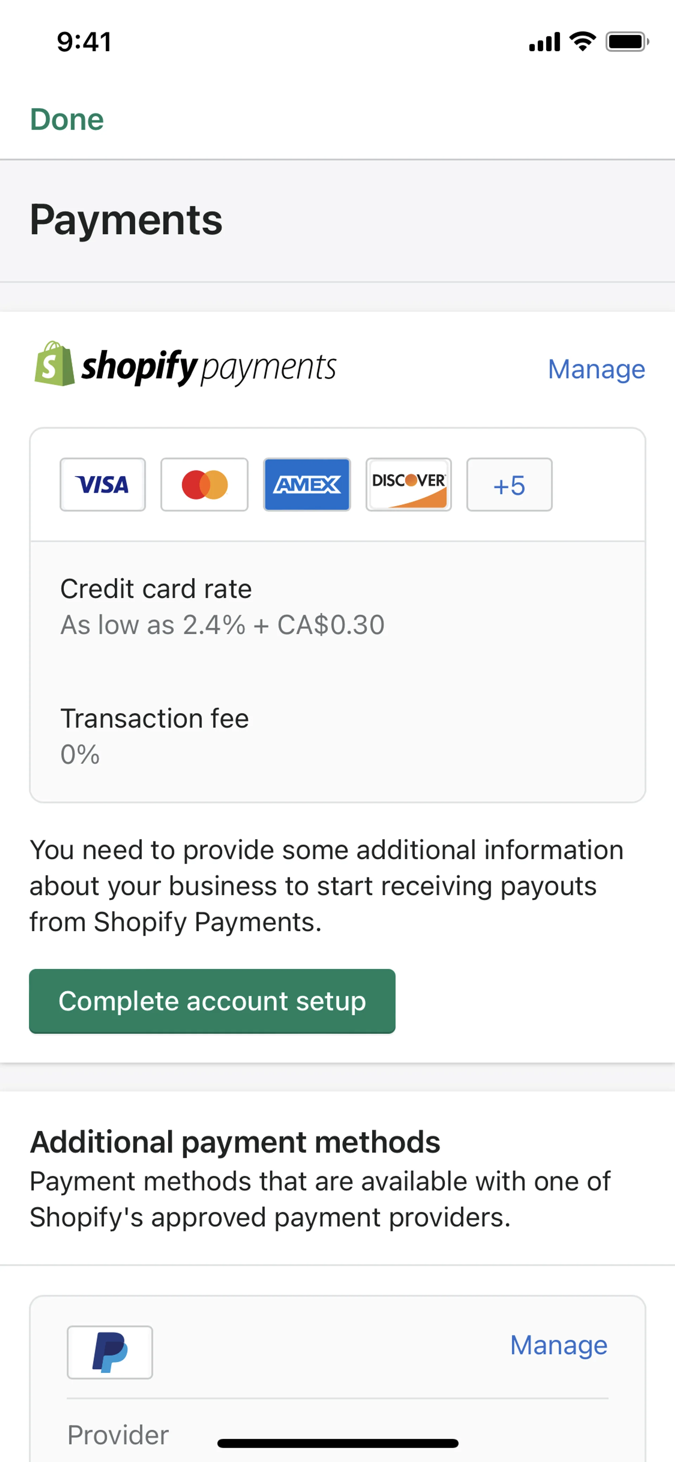Tap the Additional payment methods heading
The height and width of the screenshot is (1462, 675).
pos(235,1141)
